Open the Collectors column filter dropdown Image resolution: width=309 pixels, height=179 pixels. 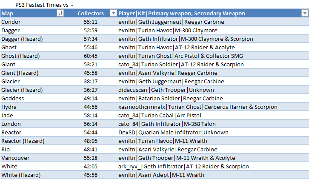click(113, 13)
